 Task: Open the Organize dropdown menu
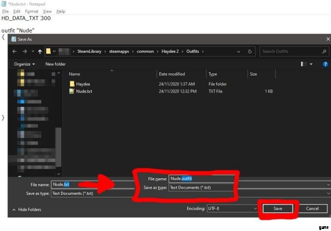click(24, 64)
